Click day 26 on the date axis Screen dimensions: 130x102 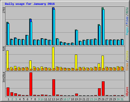pyautogui.click(x=103, y=99)
